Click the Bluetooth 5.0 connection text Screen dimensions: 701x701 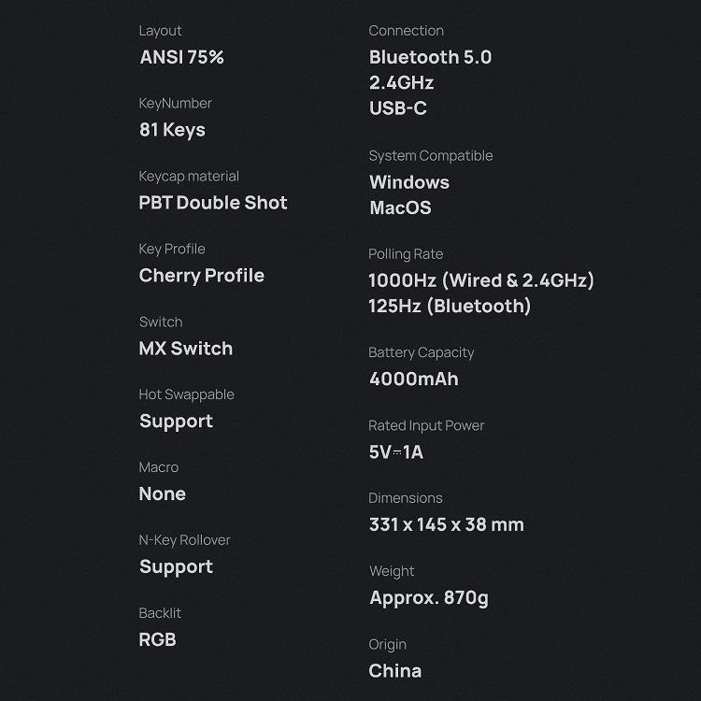pos(430,57)
